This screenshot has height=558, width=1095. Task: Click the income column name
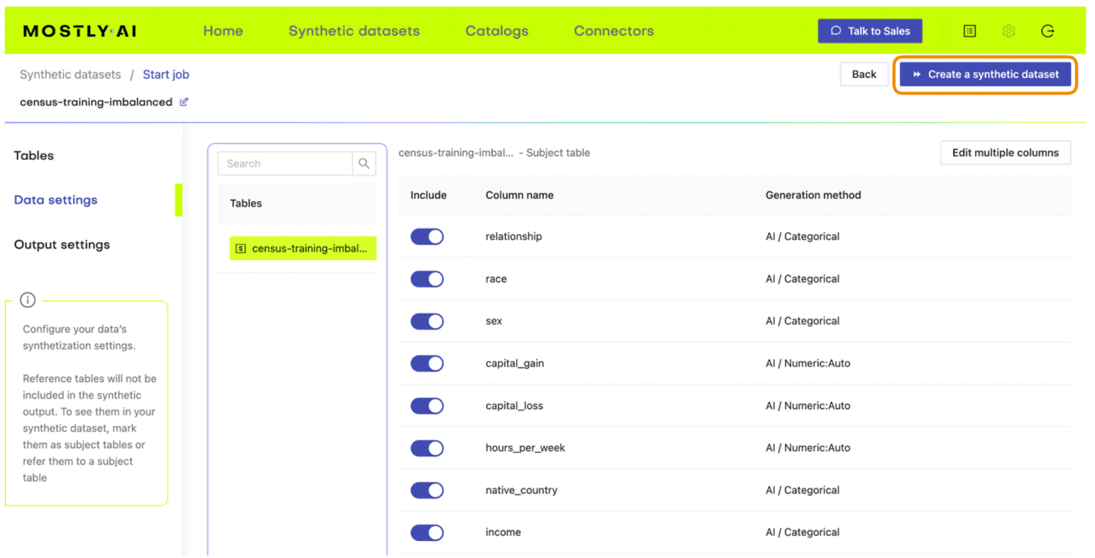coord(503,533)
